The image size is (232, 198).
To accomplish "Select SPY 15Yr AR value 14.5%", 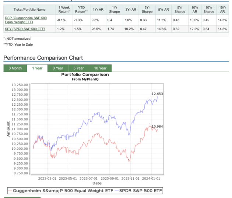I will (222, 29).
